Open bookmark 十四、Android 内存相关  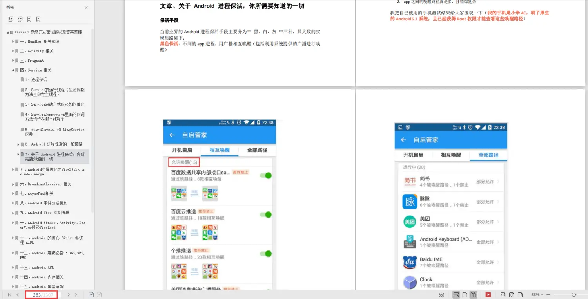(42, 277)
